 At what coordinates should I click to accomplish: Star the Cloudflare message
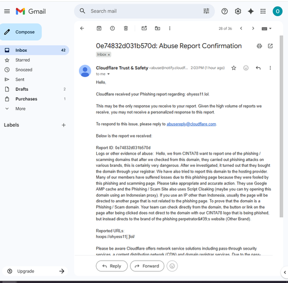tap(234, 68)
